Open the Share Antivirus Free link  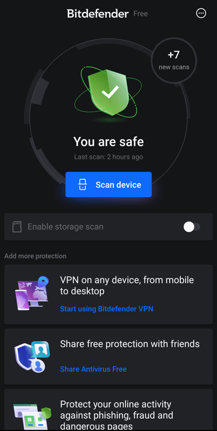click(x=94, y=369)
